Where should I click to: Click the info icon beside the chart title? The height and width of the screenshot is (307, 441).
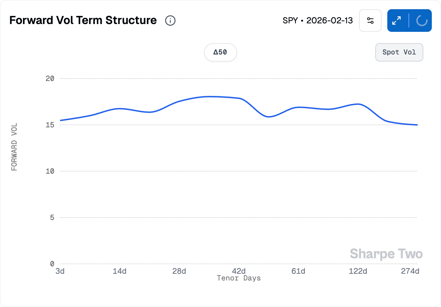pos(170,21)
